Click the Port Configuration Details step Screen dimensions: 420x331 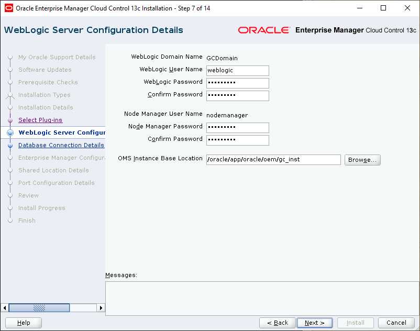click(56, 183)
